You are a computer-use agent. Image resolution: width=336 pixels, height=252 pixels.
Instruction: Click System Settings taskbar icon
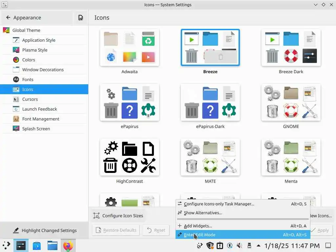point(21,245)
